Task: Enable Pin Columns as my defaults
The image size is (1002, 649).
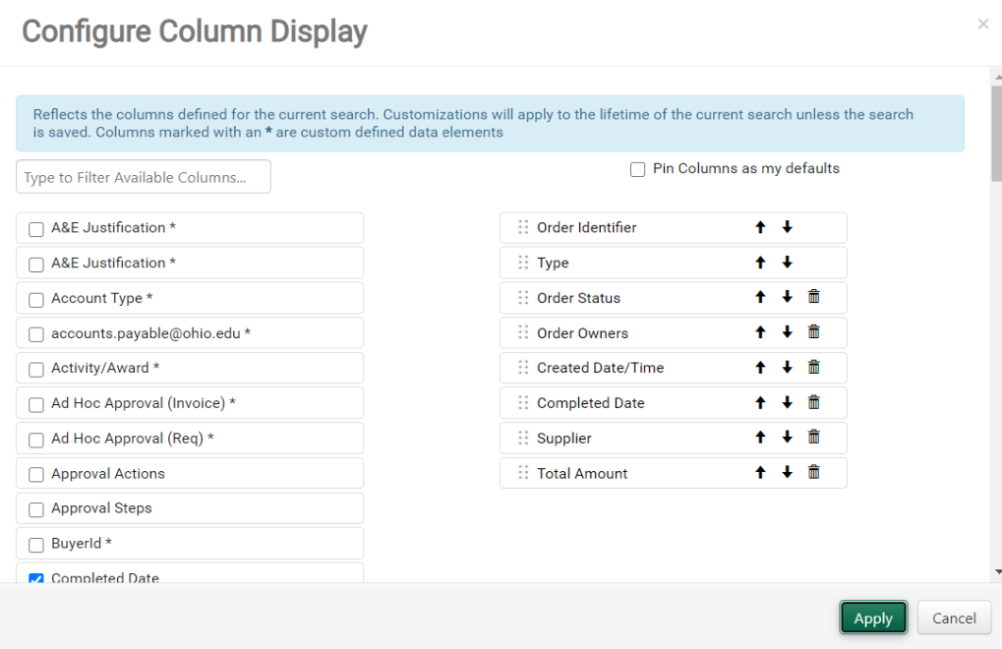Action: 637,168
